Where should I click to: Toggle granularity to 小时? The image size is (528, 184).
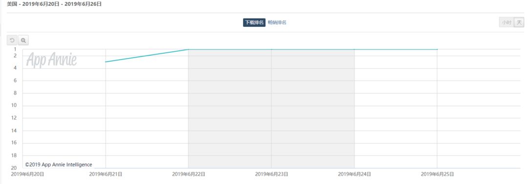506,22
